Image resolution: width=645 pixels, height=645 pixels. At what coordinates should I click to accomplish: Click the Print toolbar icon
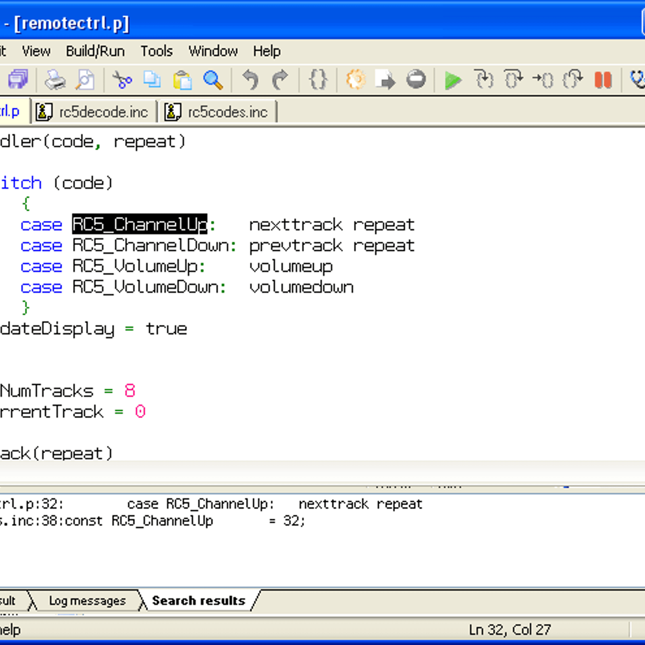pyautogui.click(x=55, y=80)
